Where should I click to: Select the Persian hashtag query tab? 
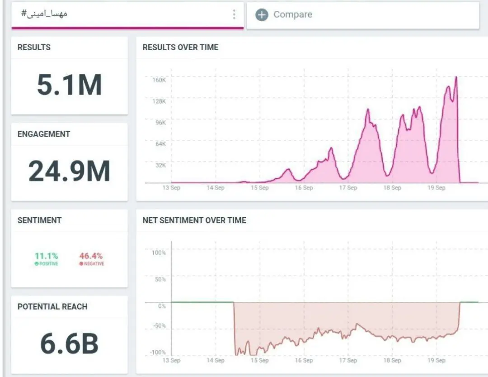(x=127, y=15)
